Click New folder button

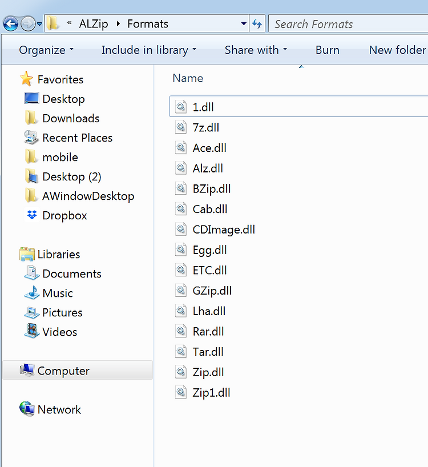click(397, 50)
